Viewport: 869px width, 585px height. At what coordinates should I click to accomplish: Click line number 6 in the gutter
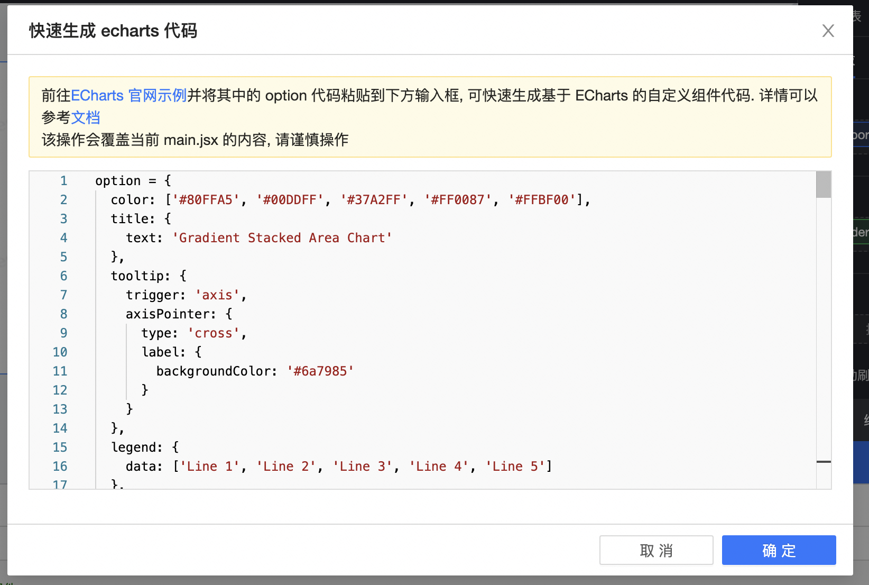(x=63, y=276)
